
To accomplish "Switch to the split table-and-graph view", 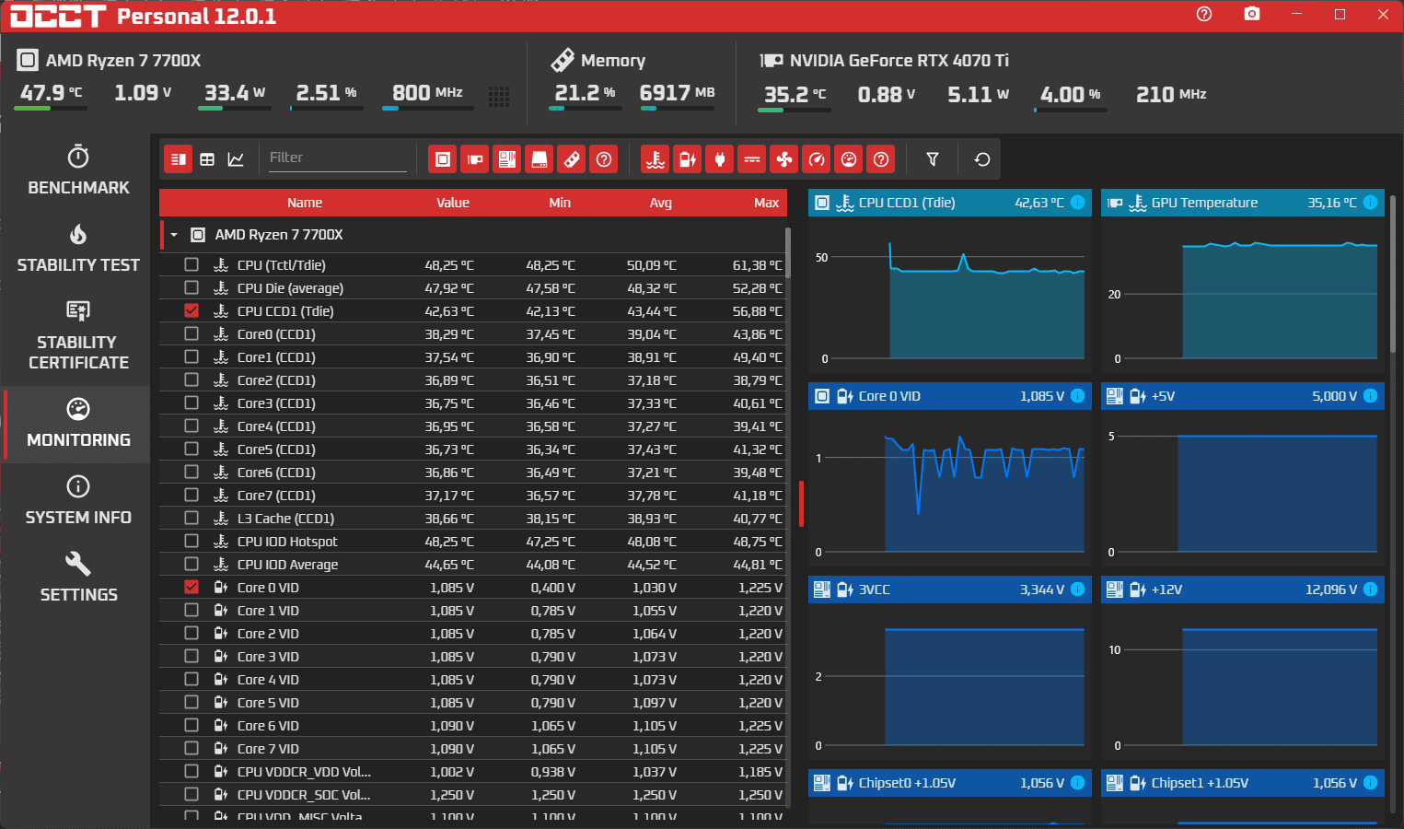I will pos(179,159).
